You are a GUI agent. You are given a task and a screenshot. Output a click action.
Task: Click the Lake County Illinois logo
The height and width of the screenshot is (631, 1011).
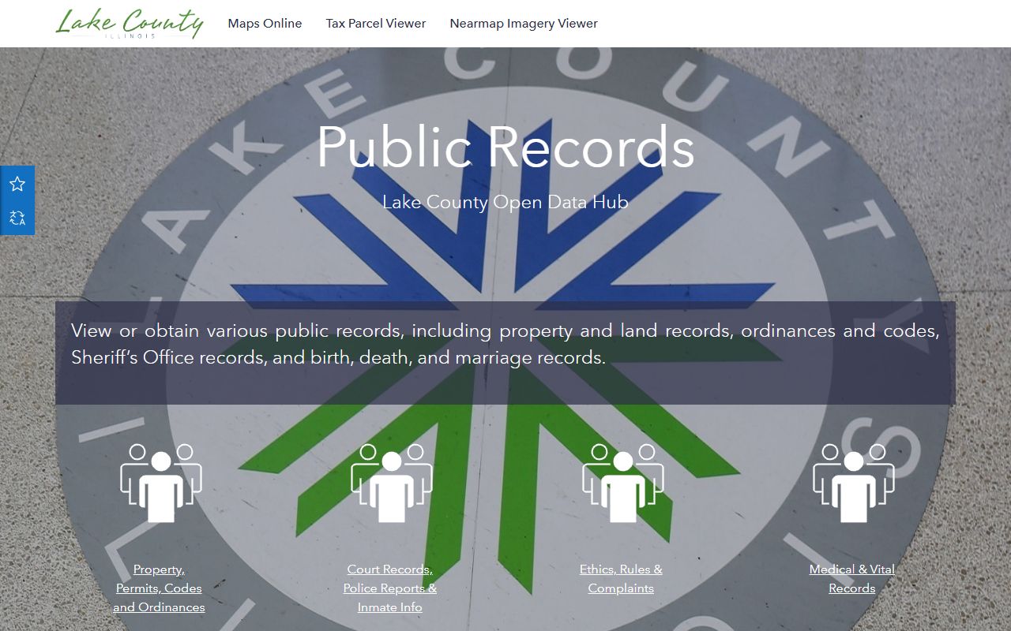(130, 24)
